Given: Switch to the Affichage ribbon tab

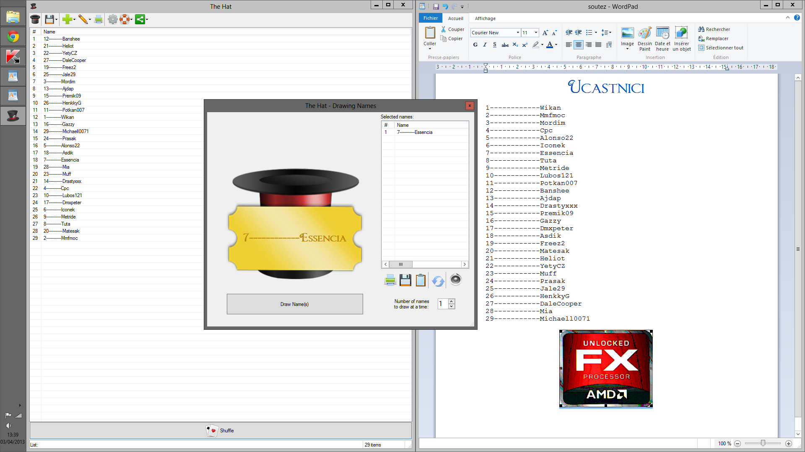Looking at the screenshot, I should [485, 18].
